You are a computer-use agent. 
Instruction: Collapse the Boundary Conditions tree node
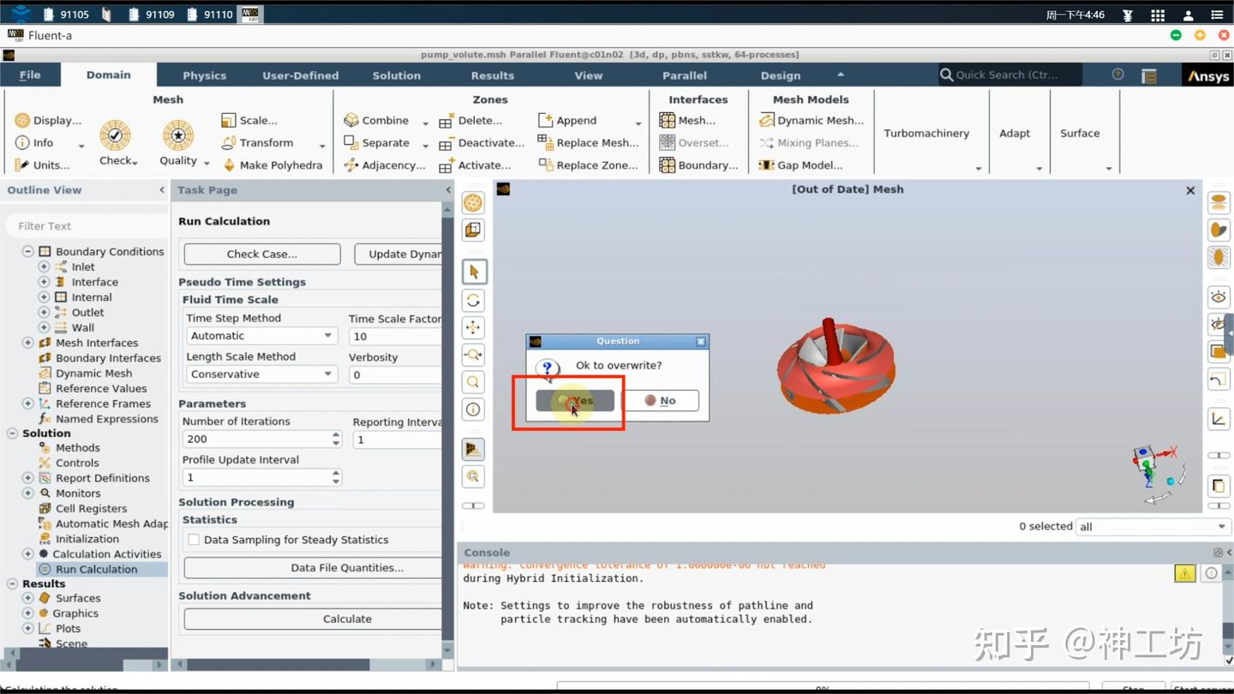[x=28, y=252]
